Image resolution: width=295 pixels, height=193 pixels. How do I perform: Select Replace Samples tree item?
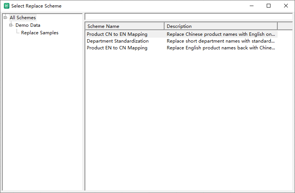pyautogui.click(x=40, y=33)
